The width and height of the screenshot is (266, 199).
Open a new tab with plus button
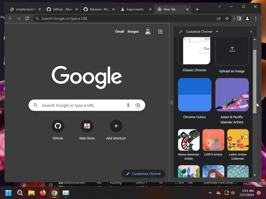point(197,9)
